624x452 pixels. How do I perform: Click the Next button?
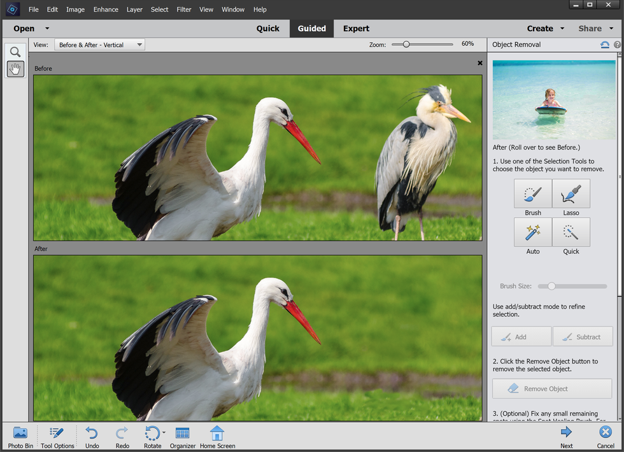pos(566,437)
